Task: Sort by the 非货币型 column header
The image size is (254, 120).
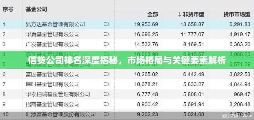Action: [191, 14]
